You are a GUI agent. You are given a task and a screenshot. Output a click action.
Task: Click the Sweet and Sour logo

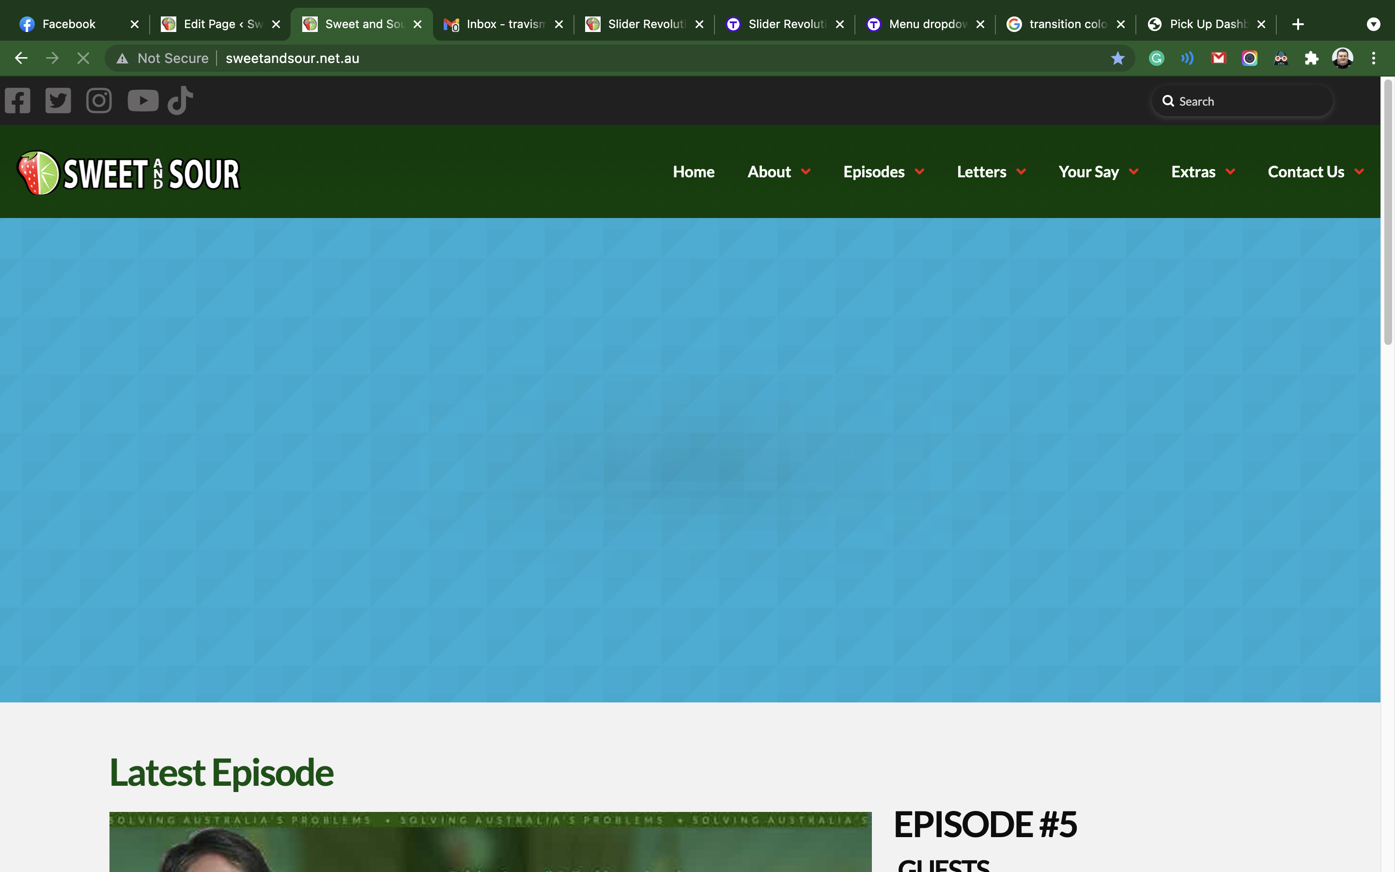coord(128,173)
